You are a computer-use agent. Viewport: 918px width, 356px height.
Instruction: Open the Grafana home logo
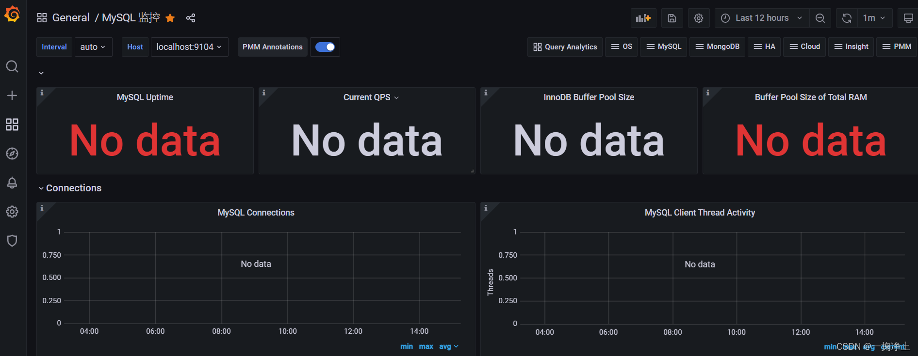12,15
